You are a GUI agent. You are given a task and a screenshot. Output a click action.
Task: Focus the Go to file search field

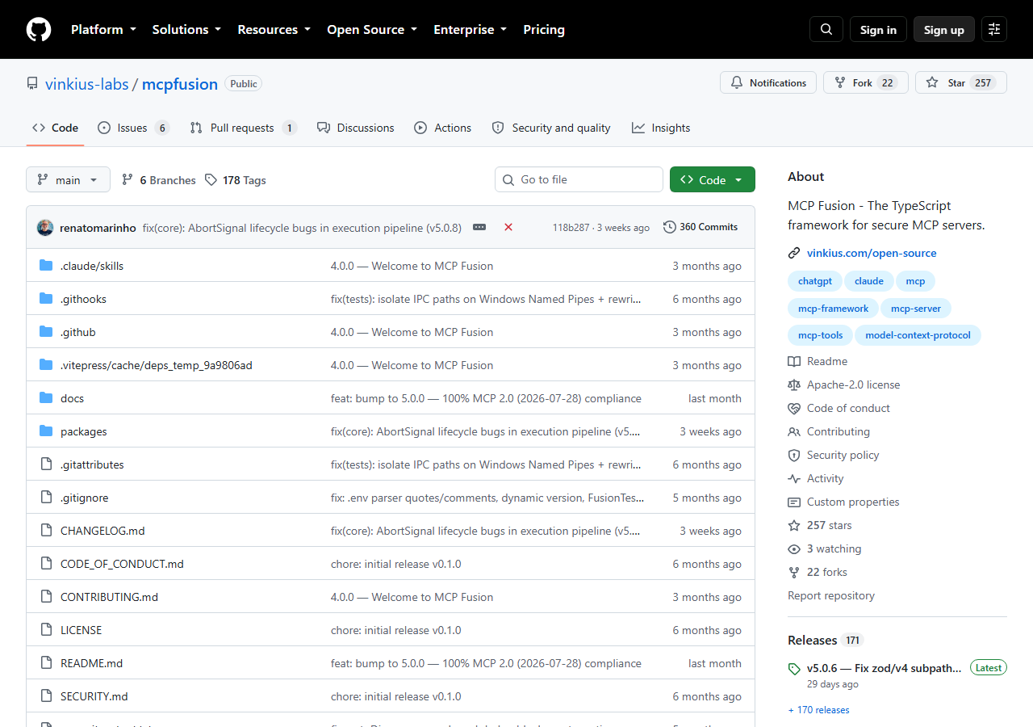tap(579, 179)
